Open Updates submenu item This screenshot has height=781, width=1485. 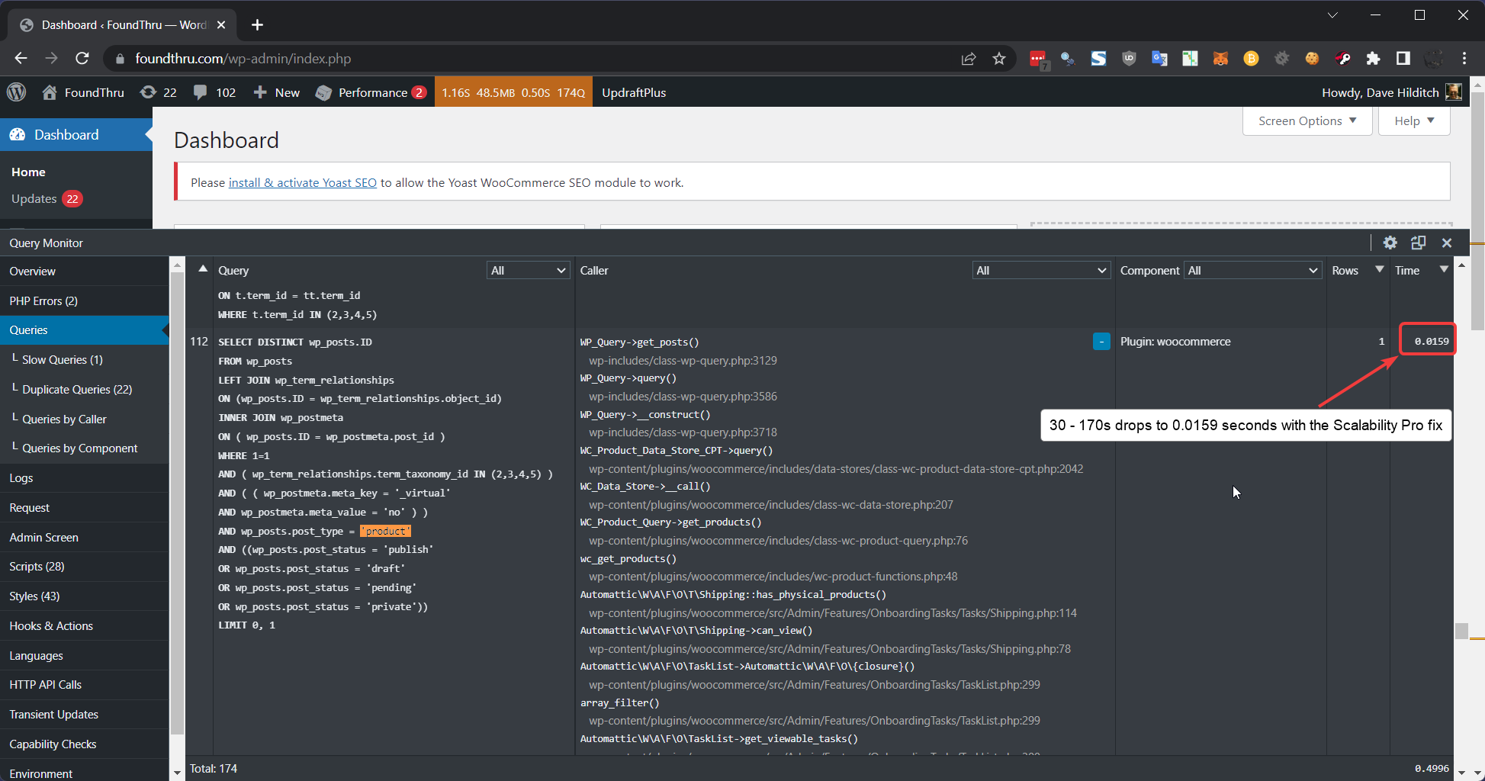click(47, 199)
